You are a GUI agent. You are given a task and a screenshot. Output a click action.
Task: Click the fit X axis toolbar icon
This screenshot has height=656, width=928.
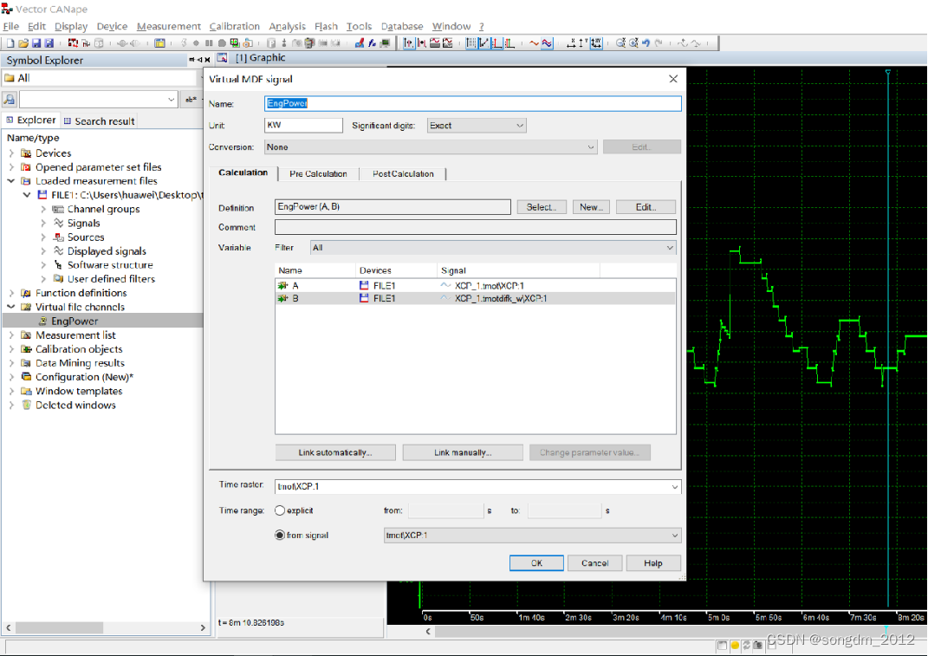(572, 42)
